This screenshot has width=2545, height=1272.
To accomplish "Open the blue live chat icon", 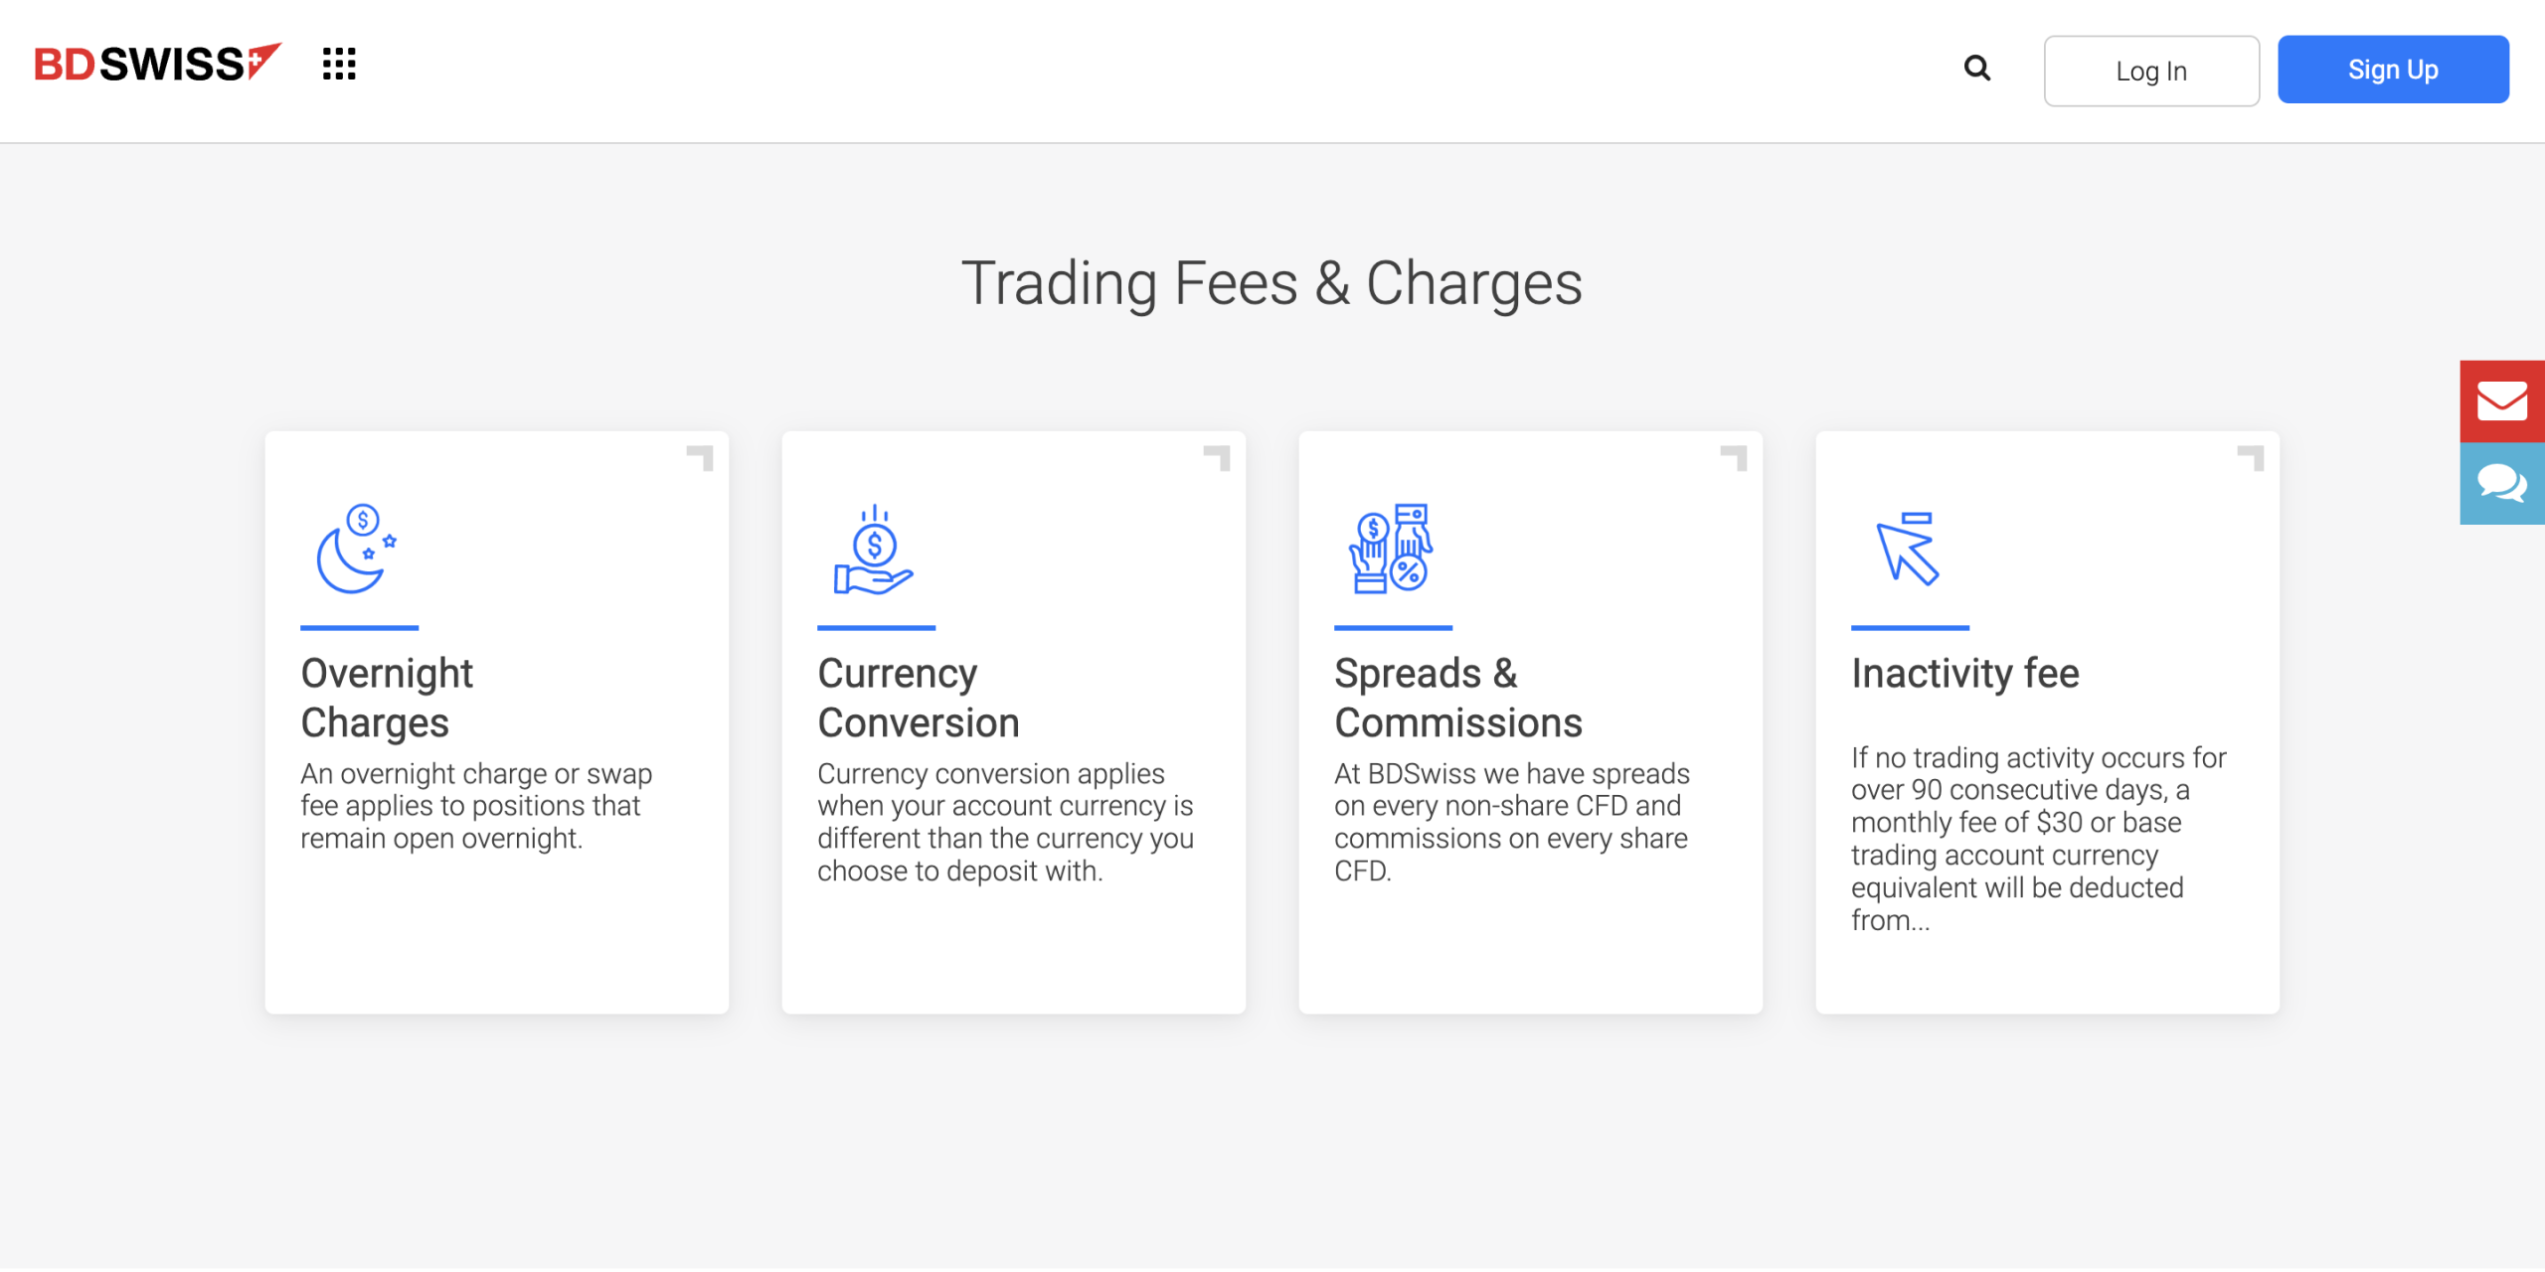I will click(x=2501, y=484).
